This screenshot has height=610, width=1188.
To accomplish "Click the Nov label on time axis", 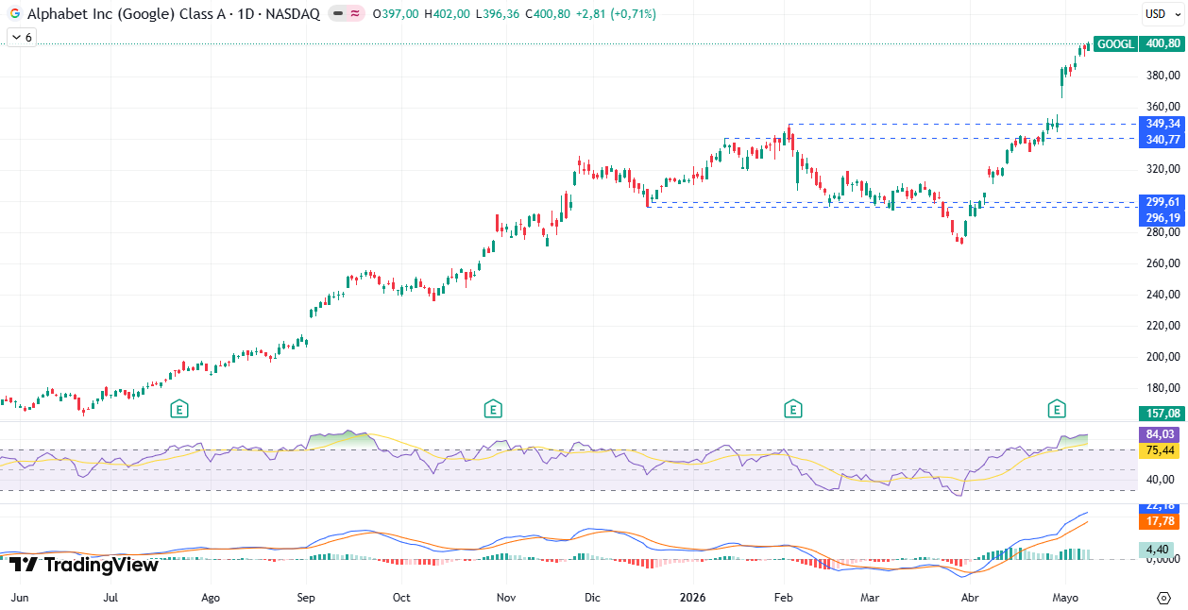I will coord(506,598).
